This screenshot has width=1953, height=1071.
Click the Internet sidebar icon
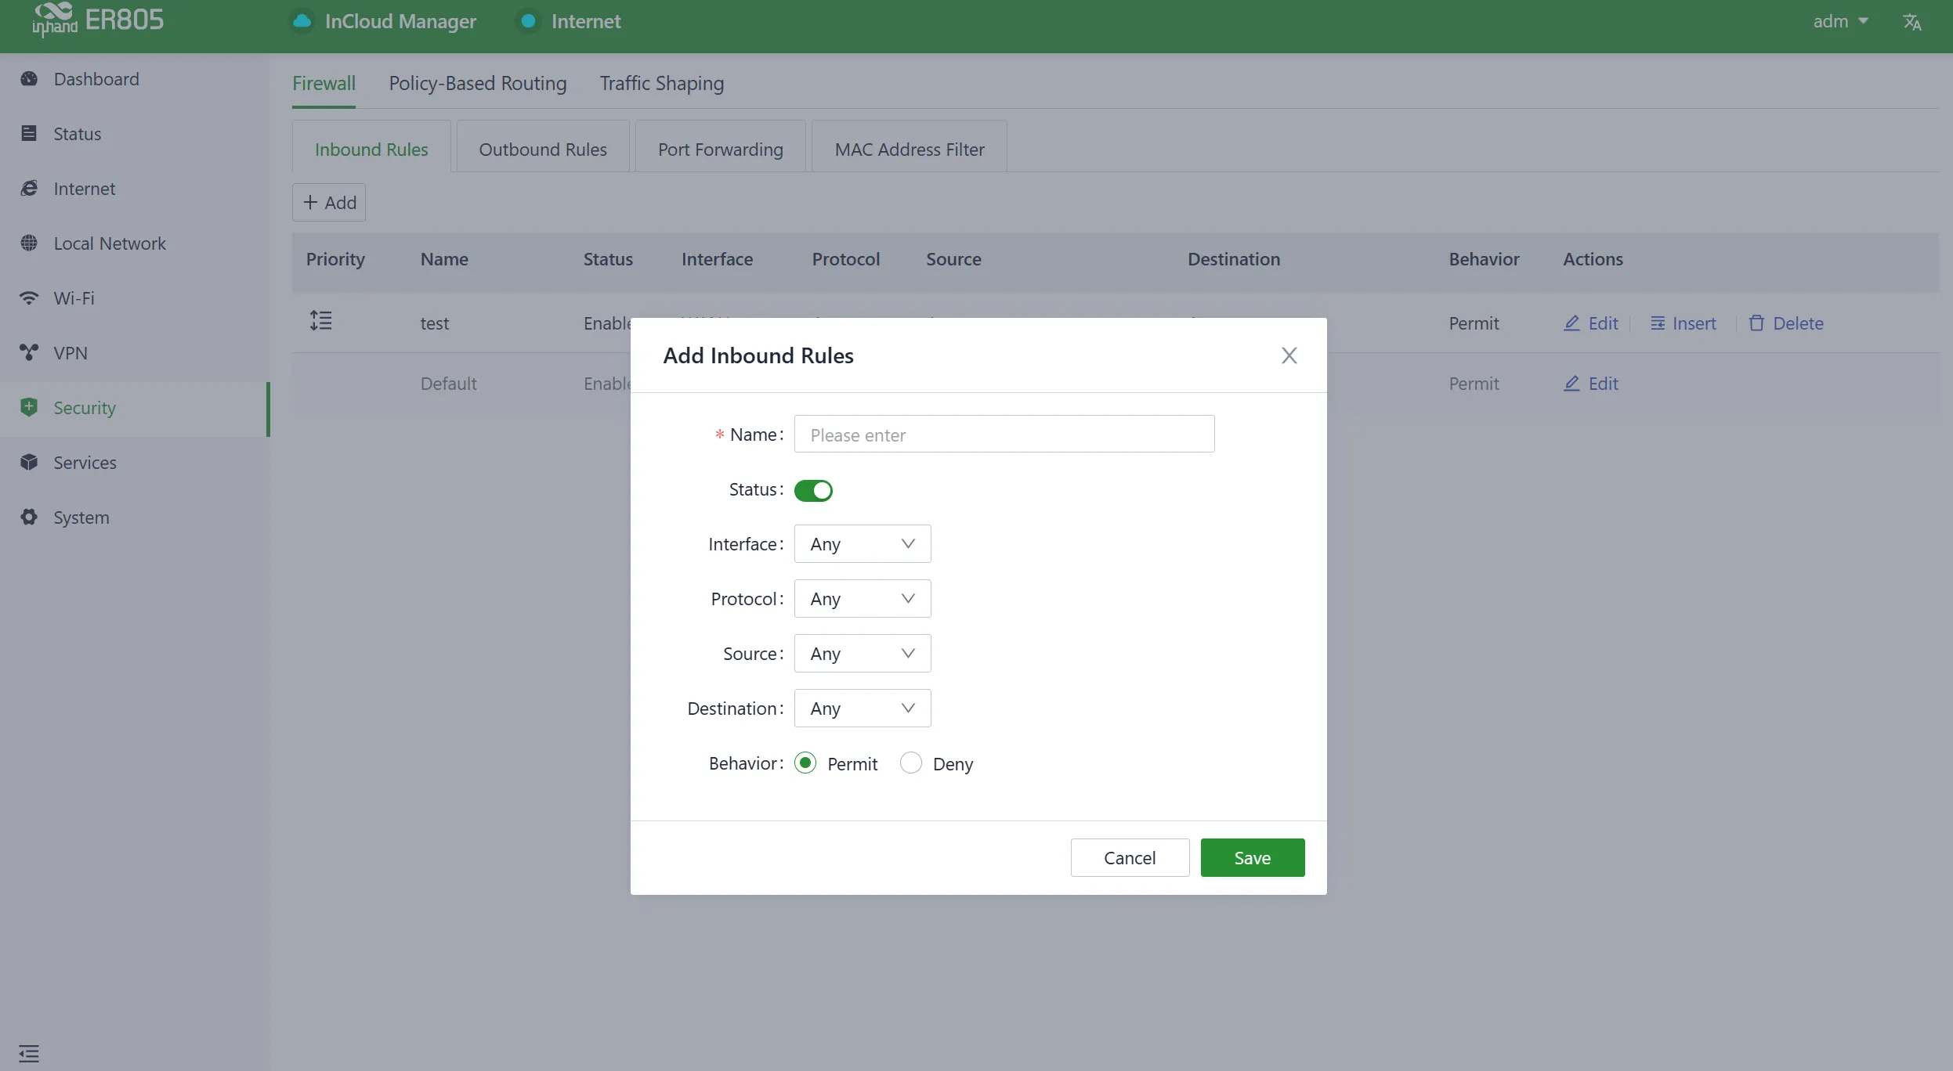tap(29, 189)
